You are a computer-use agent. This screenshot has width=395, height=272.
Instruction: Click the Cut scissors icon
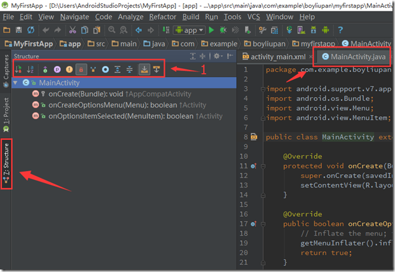click(74, 30)
